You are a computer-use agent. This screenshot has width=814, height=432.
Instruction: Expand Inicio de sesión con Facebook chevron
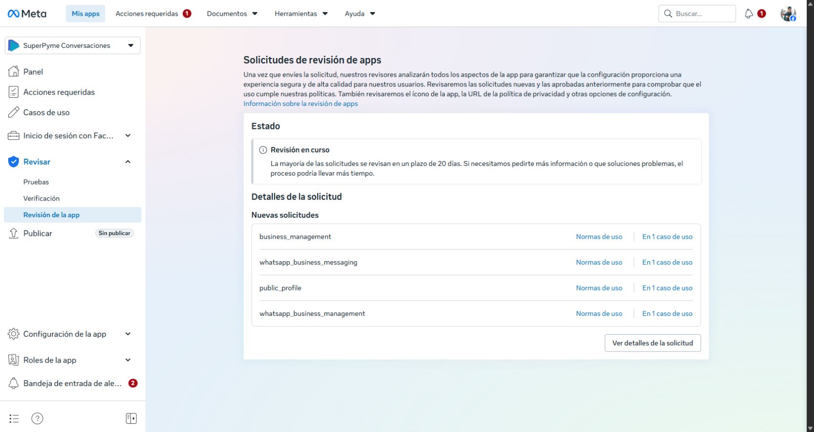pyautogui.click(x=128, y=136)
